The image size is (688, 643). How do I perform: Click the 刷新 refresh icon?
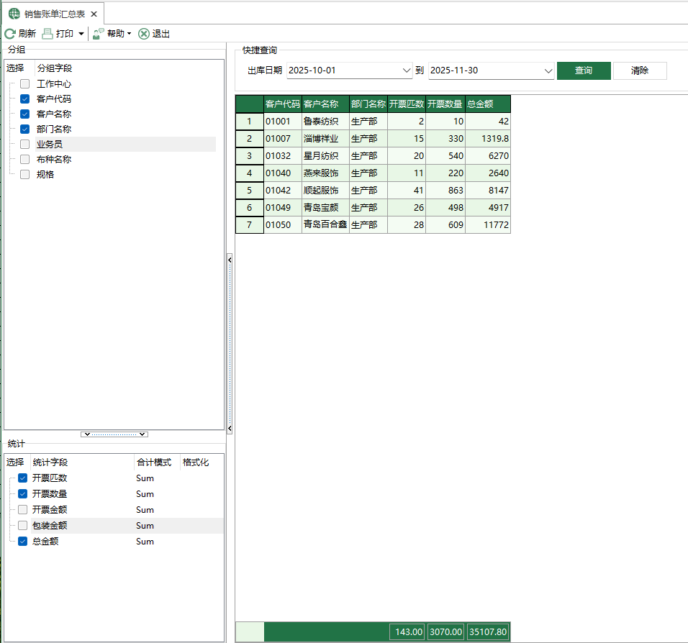pos(10,34)
